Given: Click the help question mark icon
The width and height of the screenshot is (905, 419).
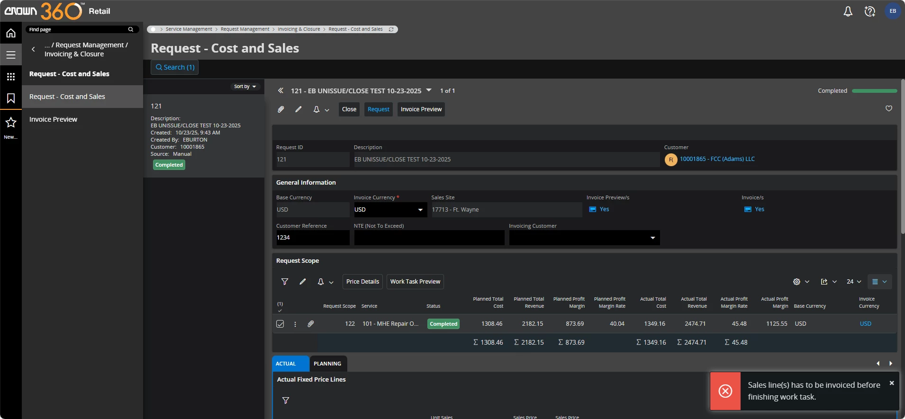Looking at the screenshot, I should pos(869,11).
